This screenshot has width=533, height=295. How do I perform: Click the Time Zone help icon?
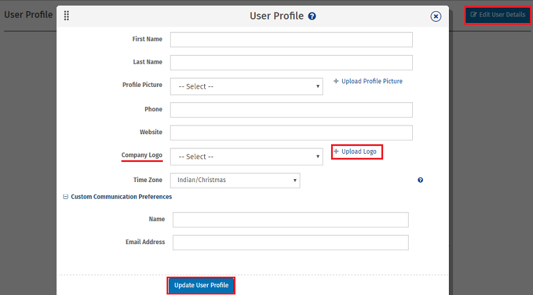(x=420, y=180)
